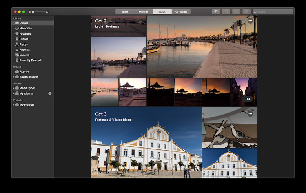The height and width of the screenshot is (193, 306).
Task: Open the large white building photo
Action: pos(146,142)
